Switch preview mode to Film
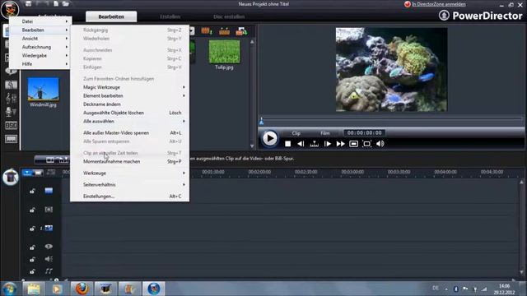527x296 pixels. (325, 133)
